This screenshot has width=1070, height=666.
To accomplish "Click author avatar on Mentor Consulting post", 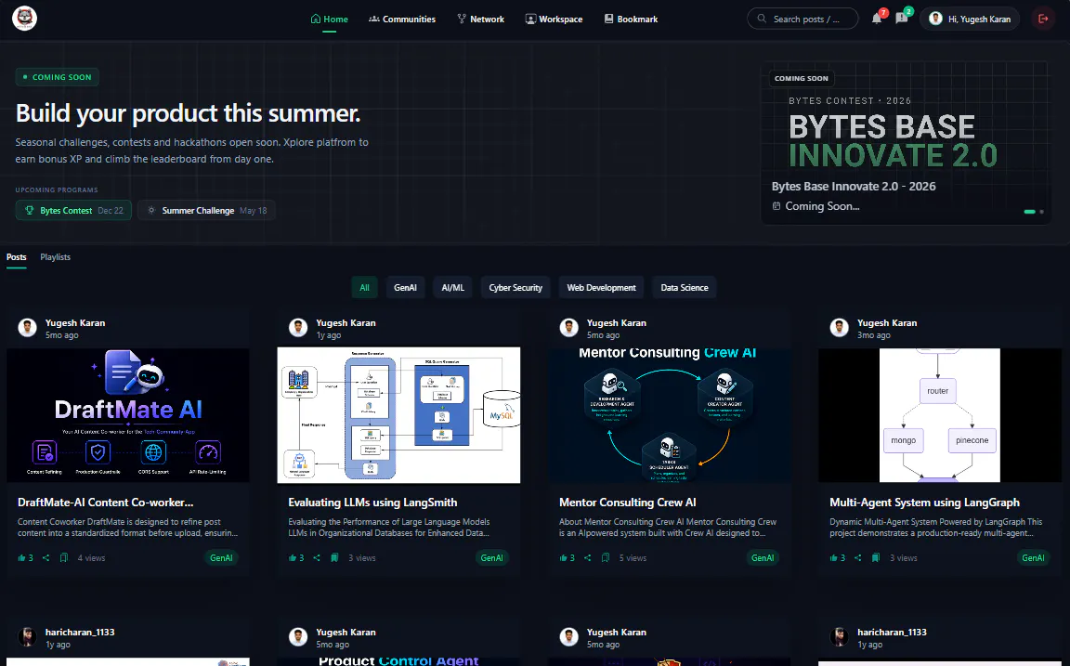I will point(569,328).
